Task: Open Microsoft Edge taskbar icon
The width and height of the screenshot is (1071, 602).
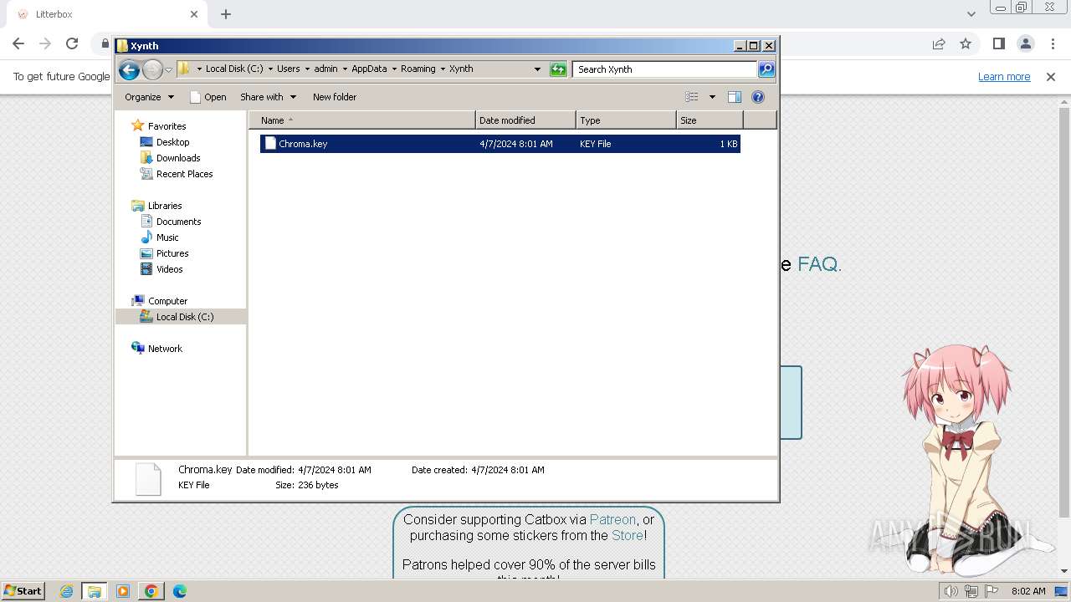Action: coord(180,591)
